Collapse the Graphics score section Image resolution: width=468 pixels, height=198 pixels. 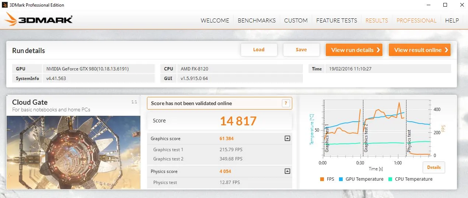pos(287,139)
